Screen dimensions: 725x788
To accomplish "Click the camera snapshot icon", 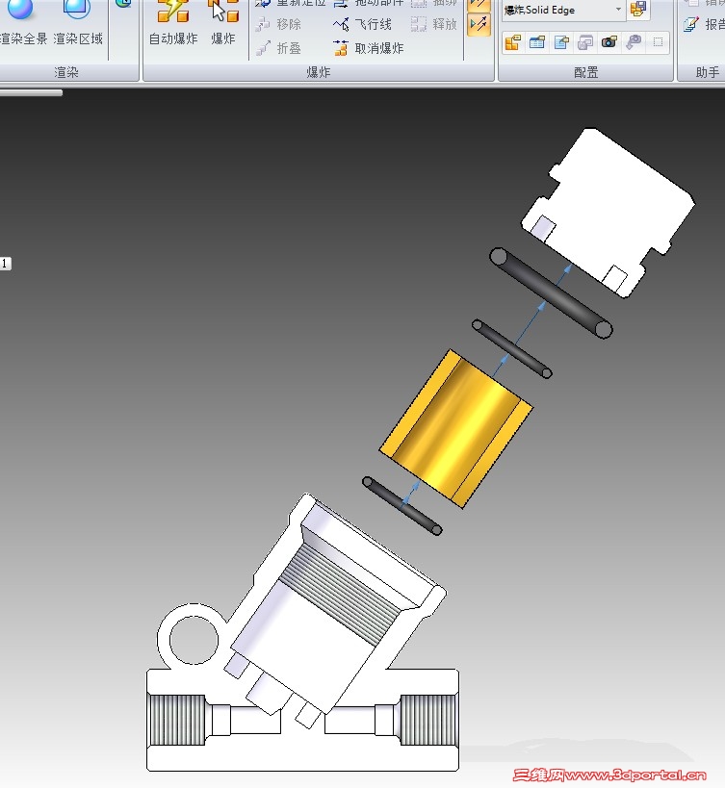I will [x=609, y=42].
